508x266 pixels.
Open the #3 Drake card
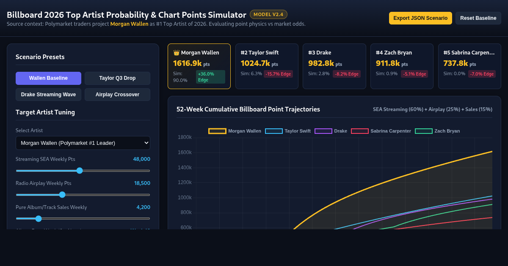click(334, 66)
